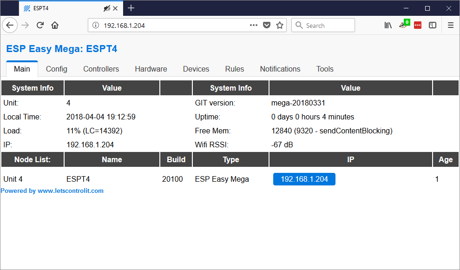Click the forward navigation arrow
The image size is (460, 270).
(x=25, y=25)
